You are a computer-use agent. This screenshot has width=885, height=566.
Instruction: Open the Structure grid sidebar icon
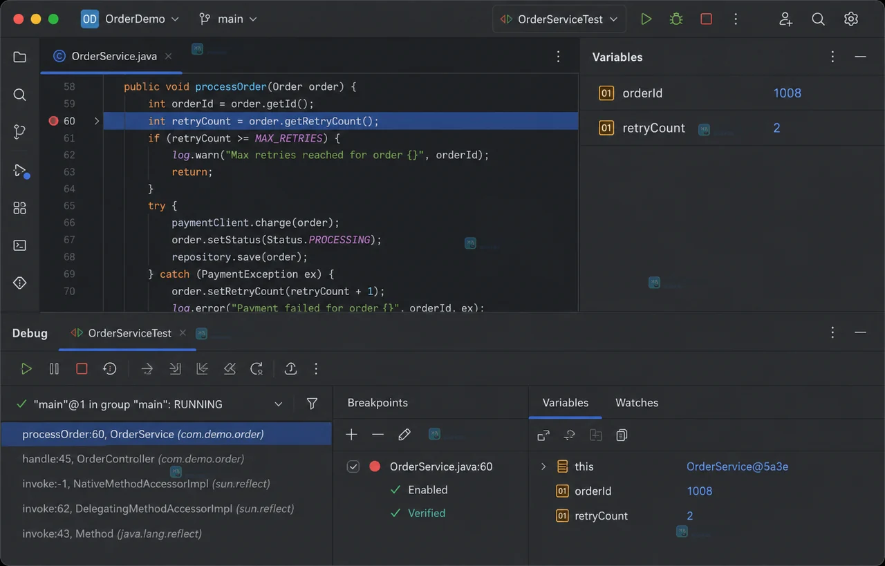point(19,208)
